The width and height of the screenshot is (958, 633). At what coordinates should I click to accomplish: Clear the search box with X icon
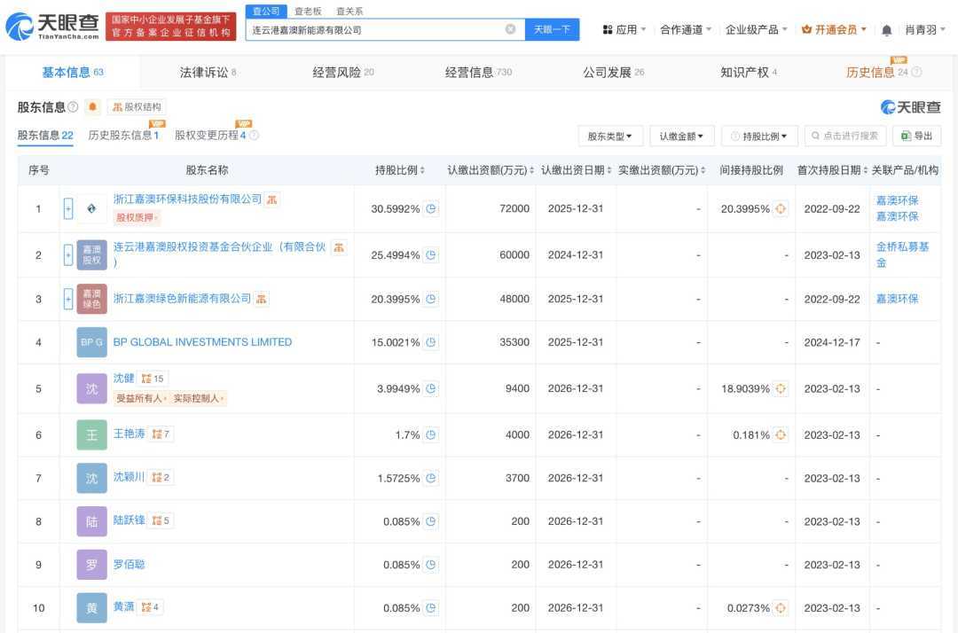pos(510,29)
